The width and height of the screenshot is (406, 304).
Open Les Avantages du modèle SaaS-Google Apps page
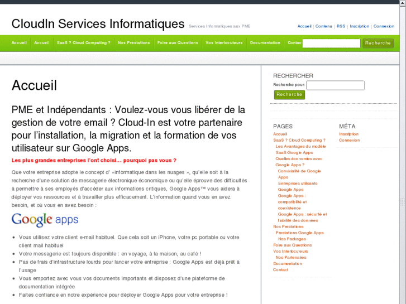[300, 149]
